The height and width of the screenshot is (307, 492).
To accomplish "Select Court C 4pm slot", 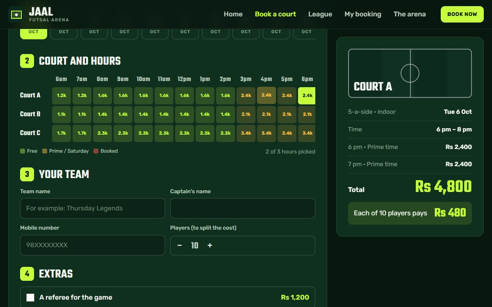I will coord(266,133).
